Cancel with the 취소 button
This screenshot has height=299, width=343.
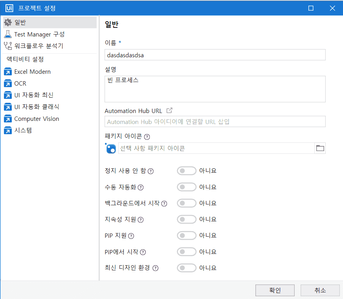click(x=320, y=290)
